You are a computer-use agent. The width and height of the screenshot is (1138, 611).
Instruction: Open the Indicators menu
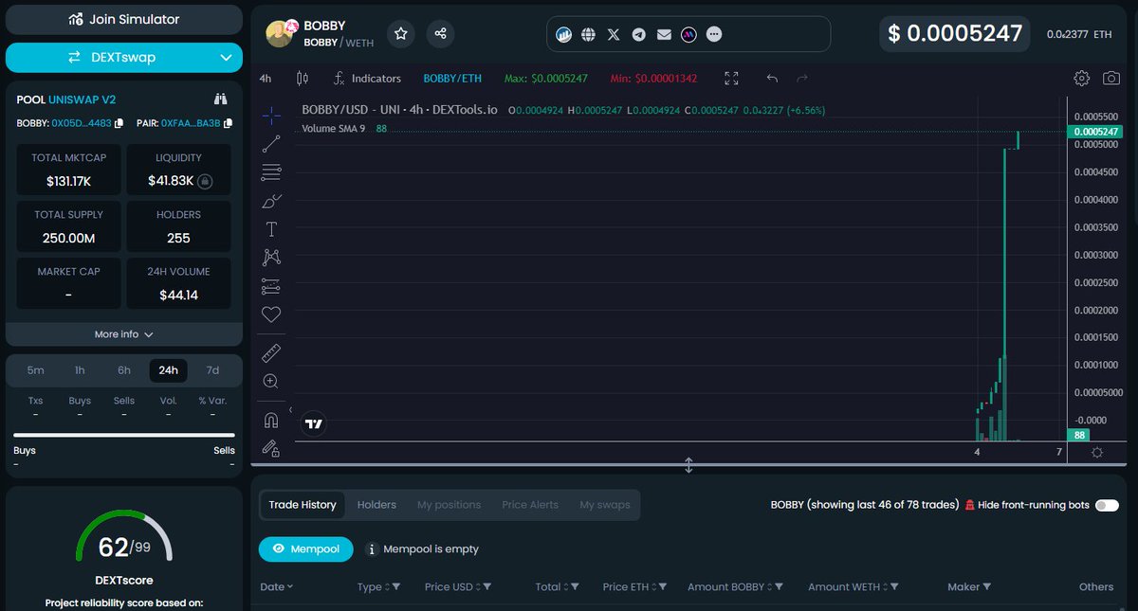(367, 79)
